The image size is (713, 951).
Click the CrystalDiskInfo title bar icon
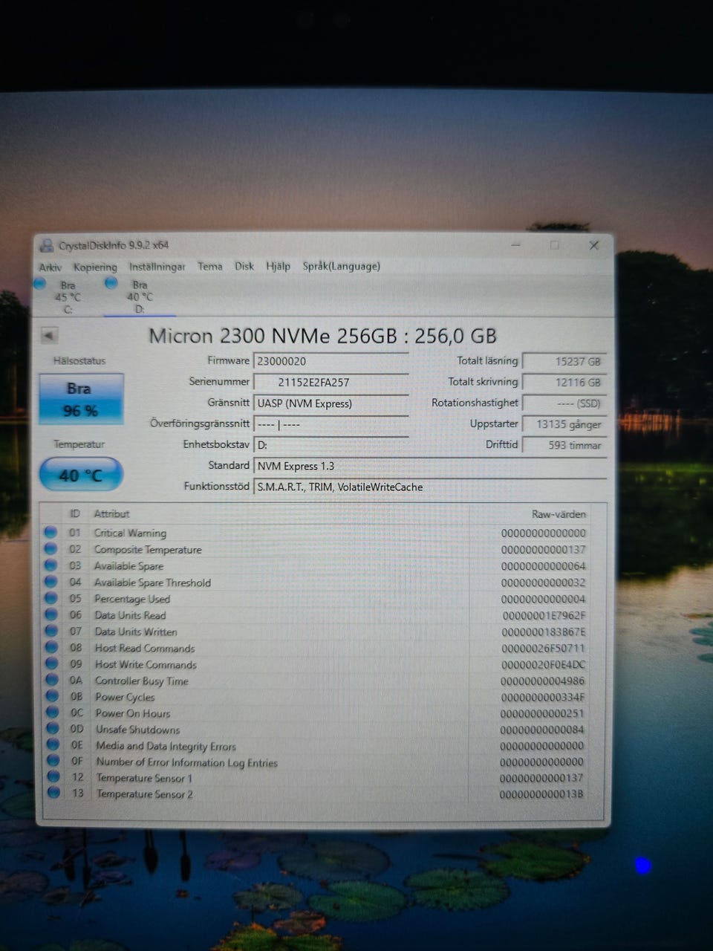click(47, 245)
